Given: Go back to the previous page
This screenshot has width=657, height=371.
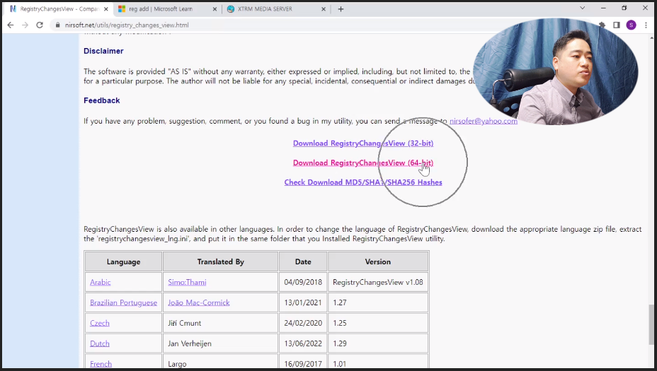Looking at the screenshot, I should point(11,25).
